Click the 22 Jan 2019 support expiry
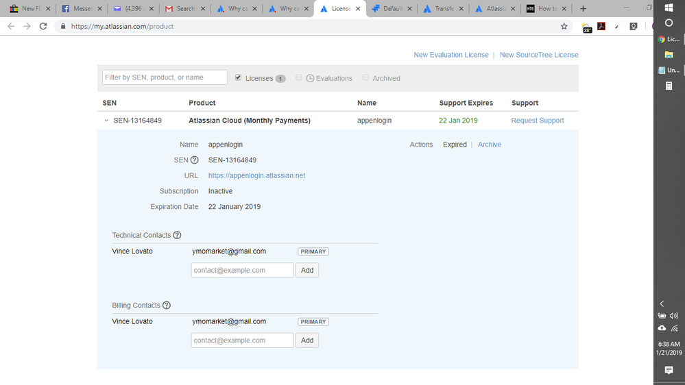 (458, 121)
